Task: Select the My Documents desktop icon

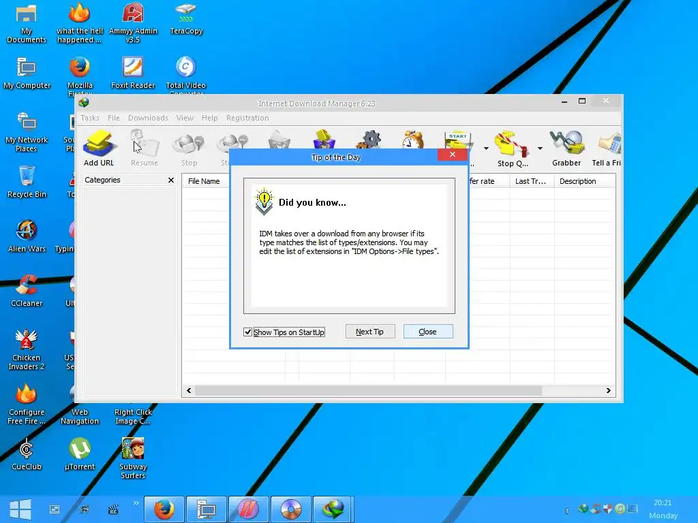Action: [27, 24]
